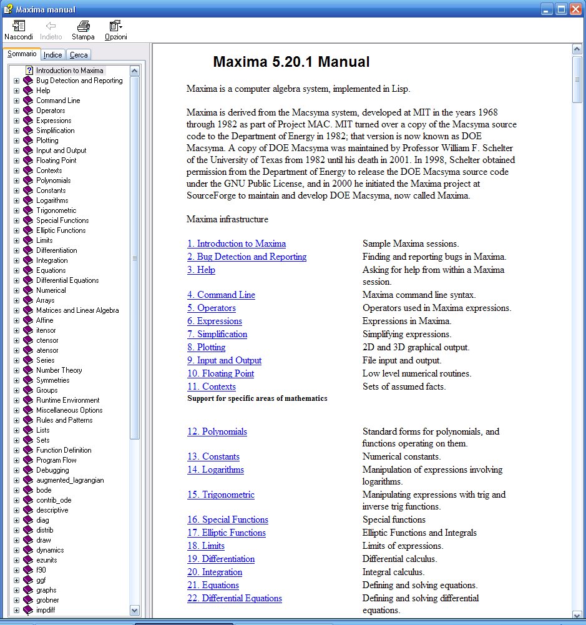Click the tree panel scroll-up arrow
The image size is (586, 625).
point(135,71)
